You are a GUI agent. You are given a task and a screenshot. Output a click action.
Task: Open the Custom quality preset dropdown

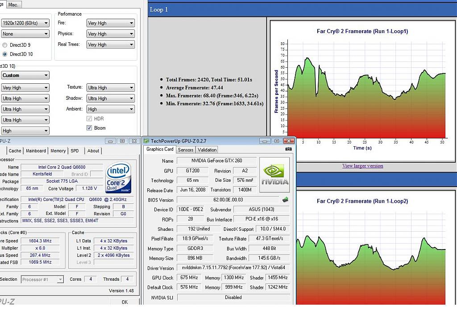[25, 75]
